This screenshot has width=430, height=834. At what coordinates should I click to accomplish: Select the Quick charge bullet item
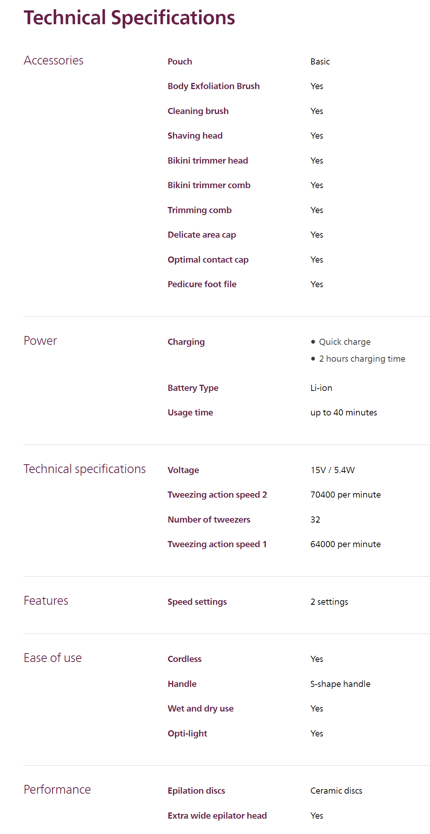point(344,342)
